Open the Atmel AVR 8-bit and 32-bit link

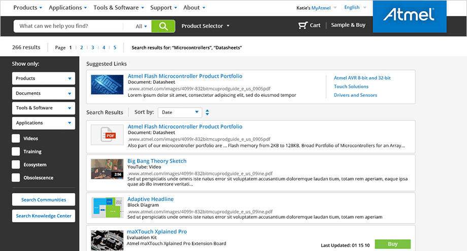[x=362, y=78]
